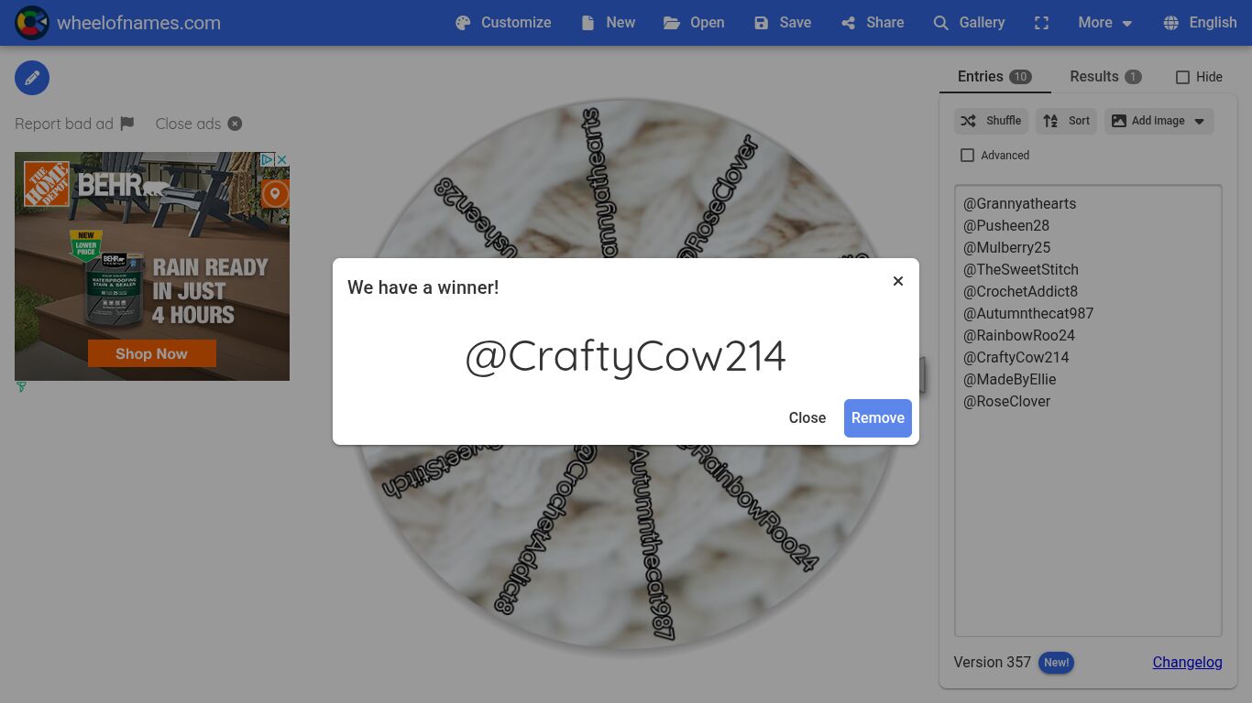Click the @Grannyathearts entry
This screenshot has height=703, width=1252.
[x=1019, y=203]
